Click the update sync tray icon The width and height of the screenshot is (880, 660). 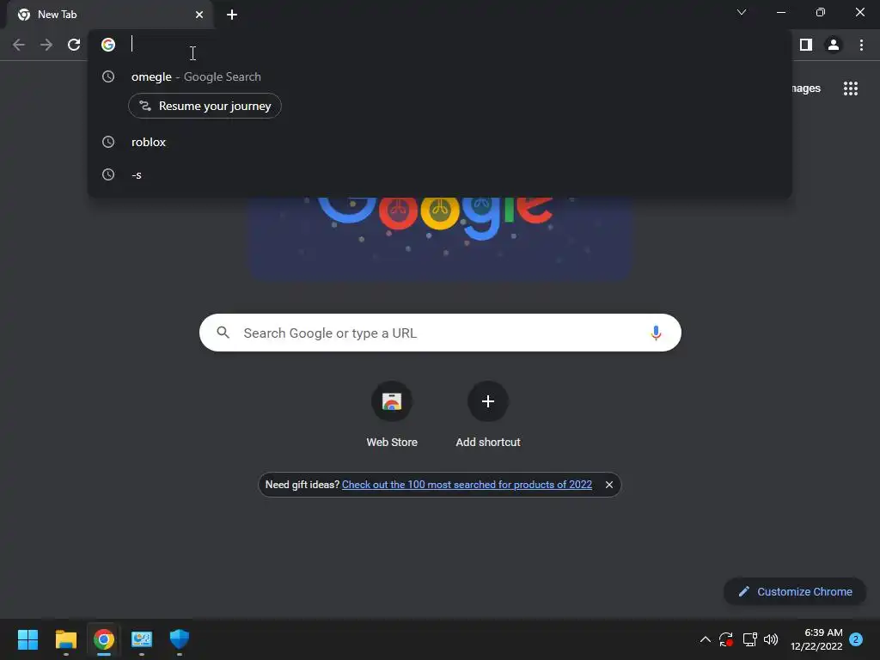click(x=726, y=639)
